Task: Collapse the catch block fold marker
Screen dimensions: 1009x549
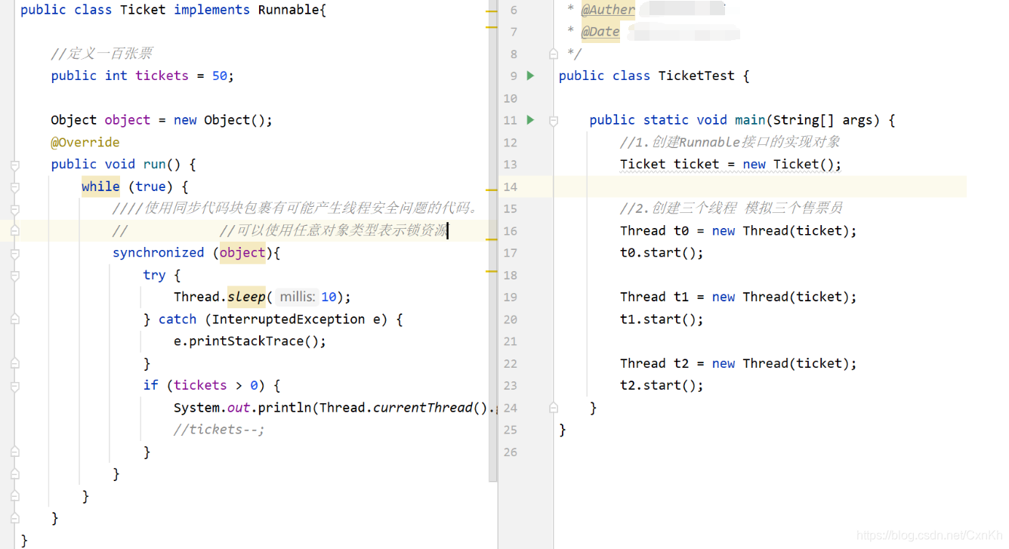Action: (15, 319)
